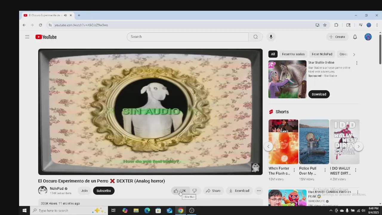Open options for Who's Faster short

[x=294, y=170]
